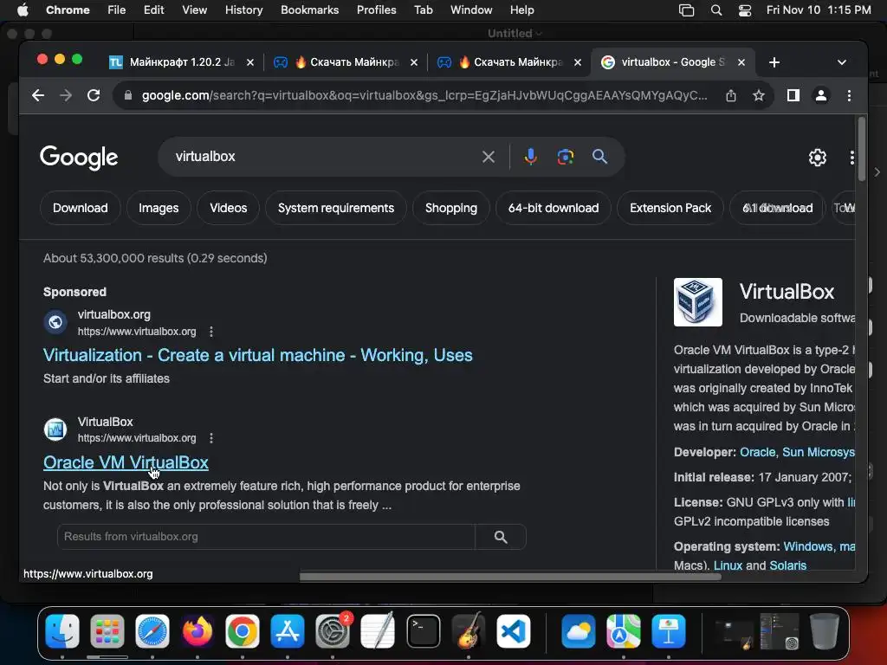The image size is (887, 665).
Task: Select the 64-bit download chip
Action: click(x=554, y=208)
